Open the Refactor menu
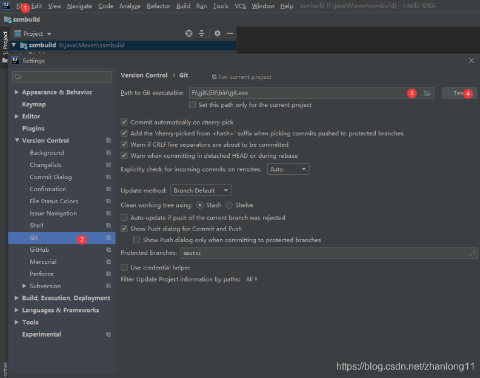The image size is (480, 378). tap(159, 6)
